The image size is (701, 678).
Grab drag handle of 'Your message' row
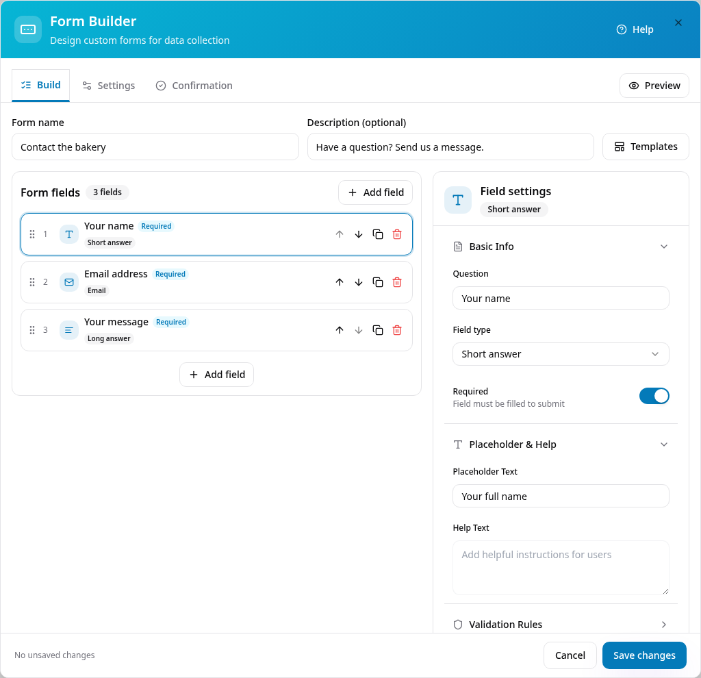point(32,330)
